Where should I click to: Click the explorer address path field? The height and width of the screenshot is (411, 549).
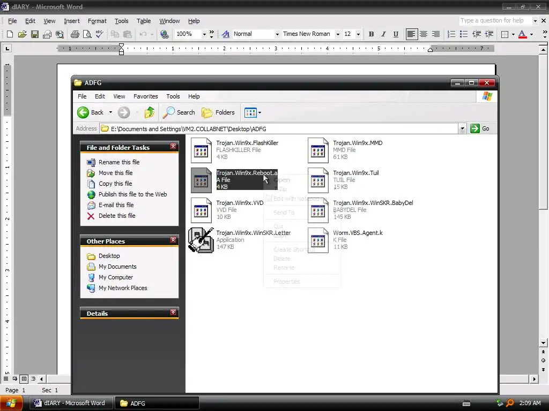coord(279,128)
